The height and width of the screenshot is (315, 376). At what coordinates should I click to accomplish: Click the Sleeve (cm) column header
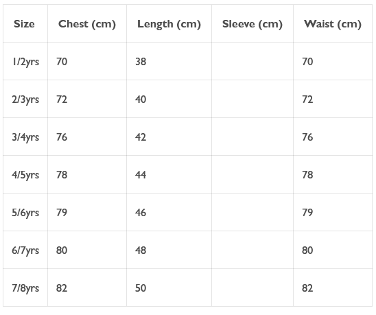pos(252,24)
